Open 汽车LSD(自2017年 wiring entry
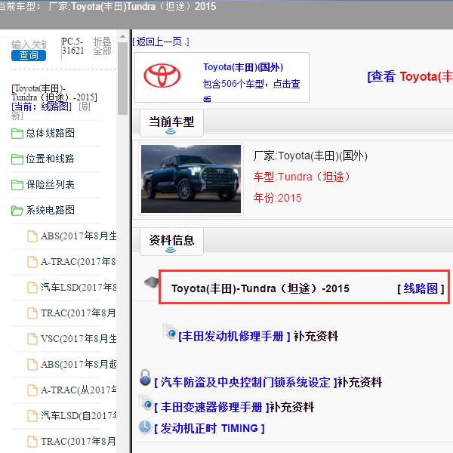453x453 pixels. click(x=79, y=416)
